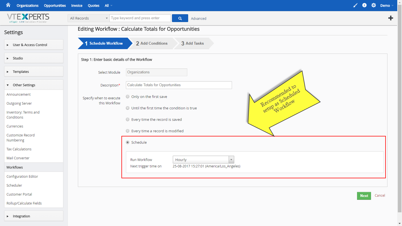The height and width of the screenshot is (226, 402).
Task: Open Tax Calculations settings
Action: (x=19, y=149)
